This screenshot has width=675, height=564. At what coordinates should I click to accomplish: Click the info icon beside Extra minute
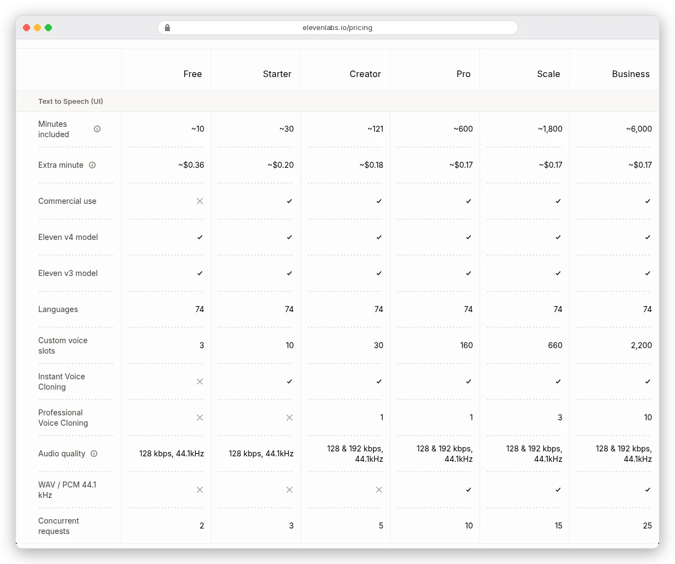pyautogui.click(x=92, y=165)
